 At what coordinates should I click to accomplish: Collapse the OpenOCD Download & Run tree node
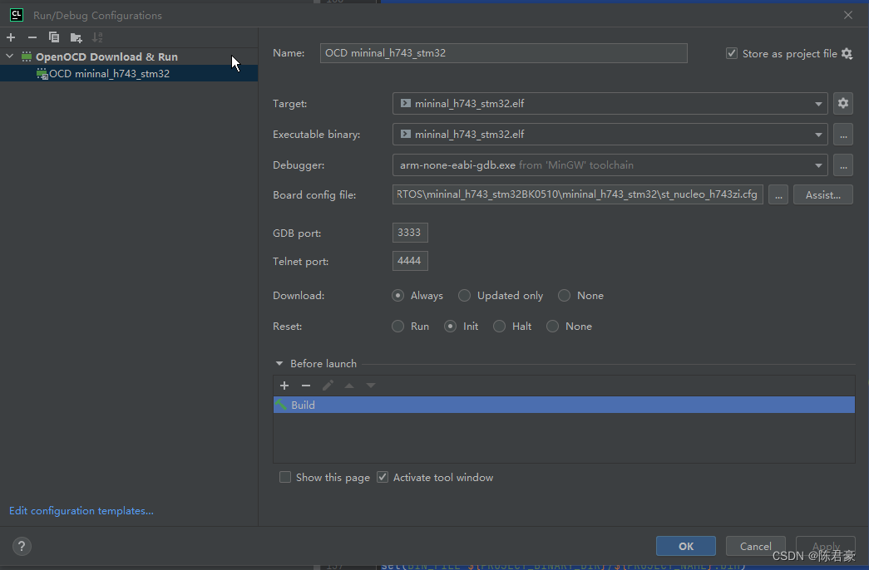pos(9,57)
